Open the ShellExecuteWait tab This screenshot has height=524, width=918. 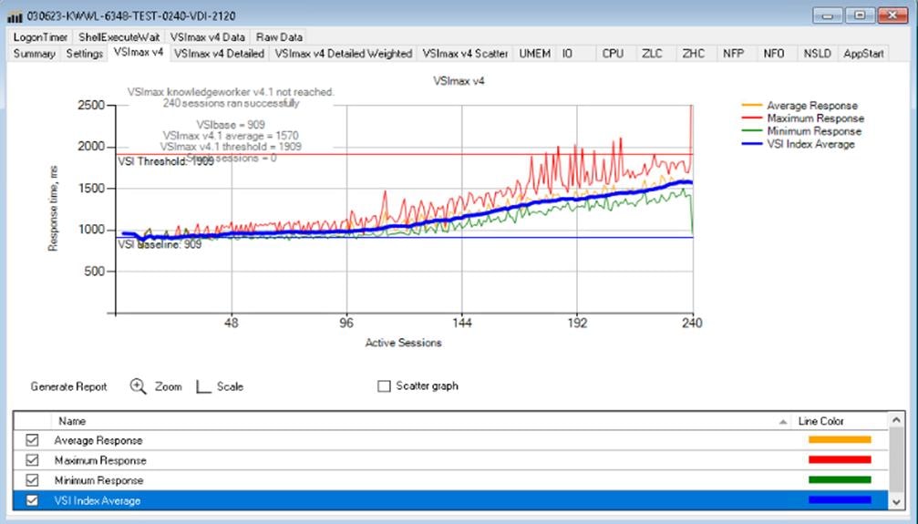point(119,36)
